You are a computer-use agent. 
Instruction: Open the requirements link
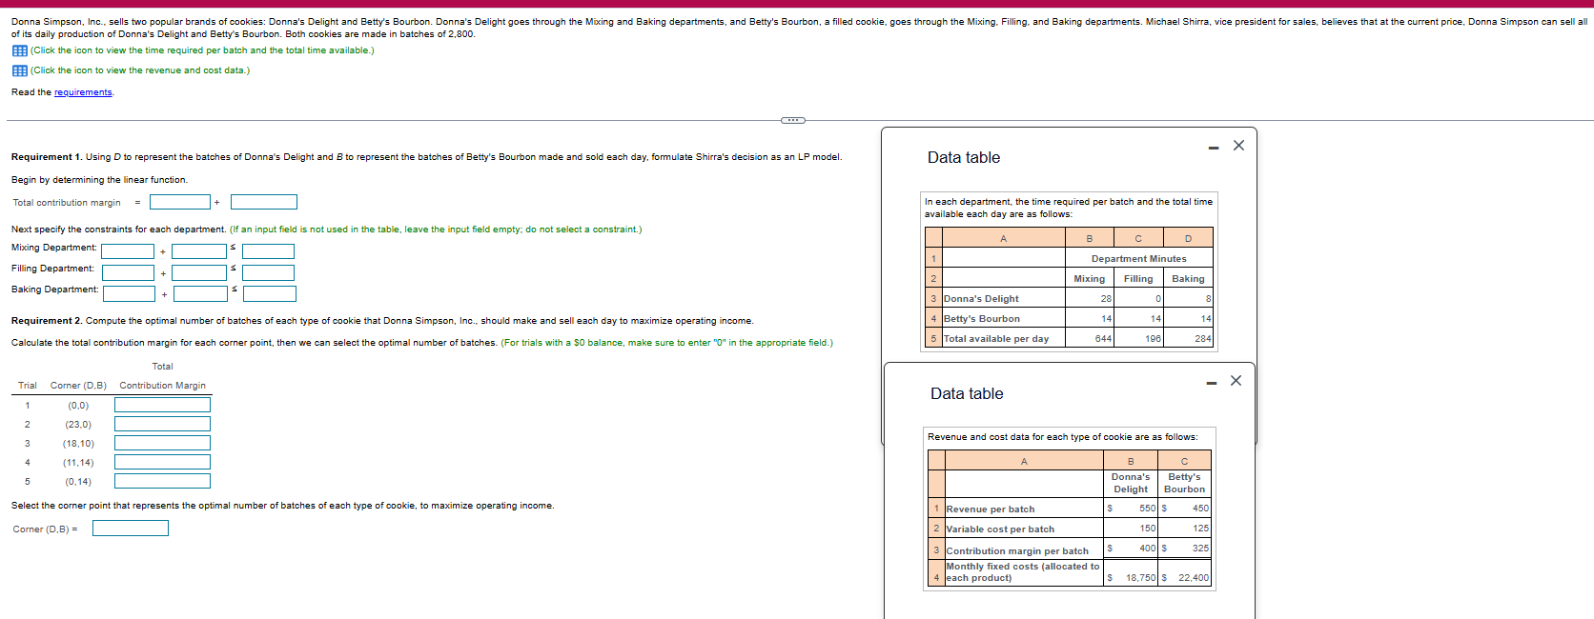(x=83, y=92)
